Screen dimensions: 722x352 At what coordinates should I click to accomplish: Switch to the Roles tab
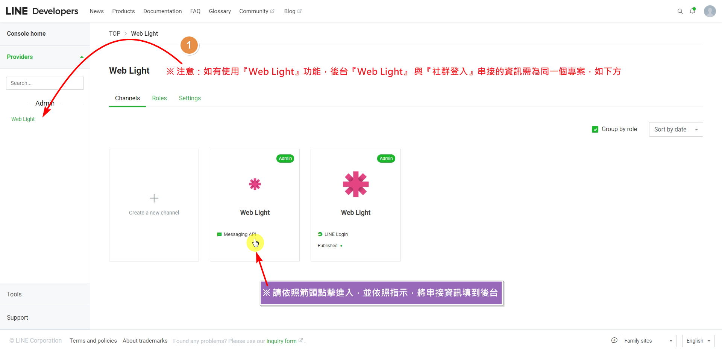point(159,98)
